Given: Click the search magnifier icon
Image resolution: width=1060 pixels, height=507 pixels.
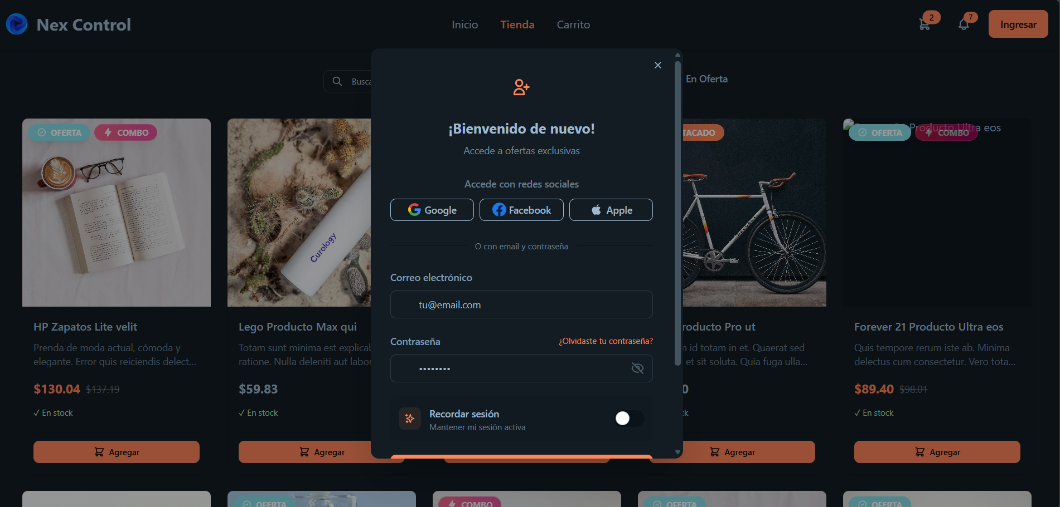Looking at the screenshot, I should pos(337,81).
